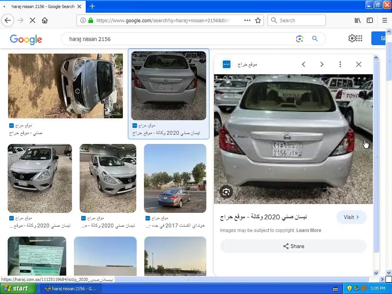View site information icon in URL bar
Screen dimensions: 392x294
point(83,20)
